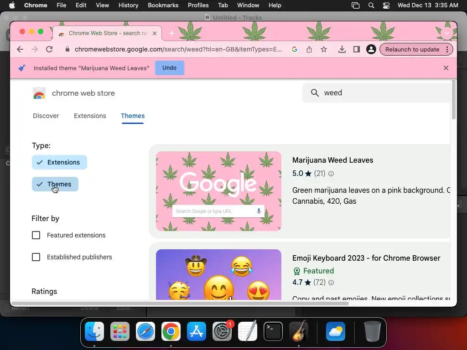Click Marijuana Weed Leaves preview thumbnail
Screen dimensions: 467x350
click(x=218, y=191)
